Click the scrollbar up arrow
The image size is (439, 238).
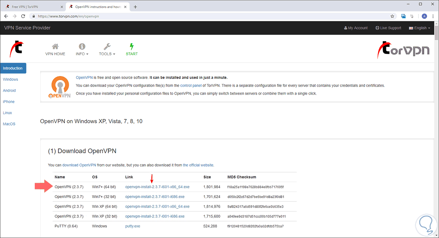(436, 24)
